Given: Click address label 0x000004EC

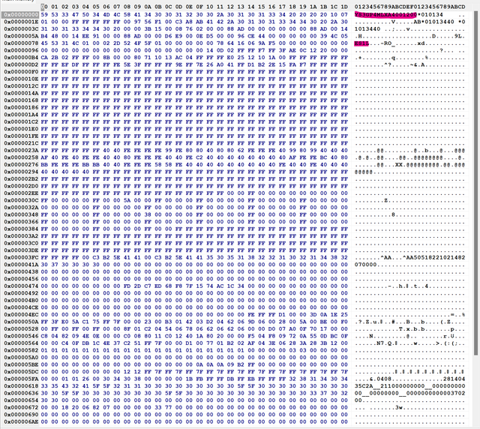Looking at the screenshot, I should pyautogui.click(x=21, y=314).
